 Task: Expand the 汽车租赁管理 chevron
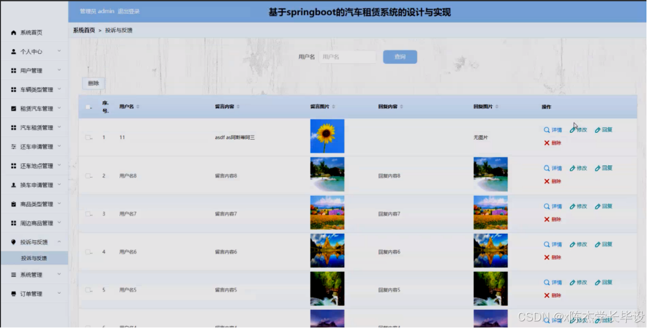[59, 127]
